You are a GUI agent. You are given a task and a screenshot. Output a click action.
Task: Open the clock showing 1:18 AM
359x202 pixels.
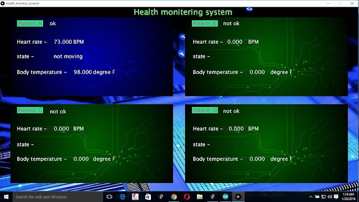348,197
